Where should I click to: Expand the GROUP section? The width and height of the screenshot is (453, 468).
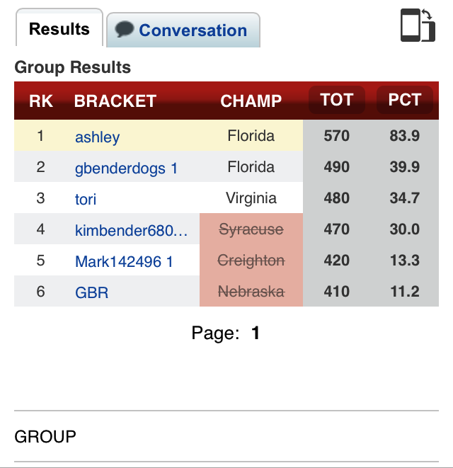click(45, 436)
